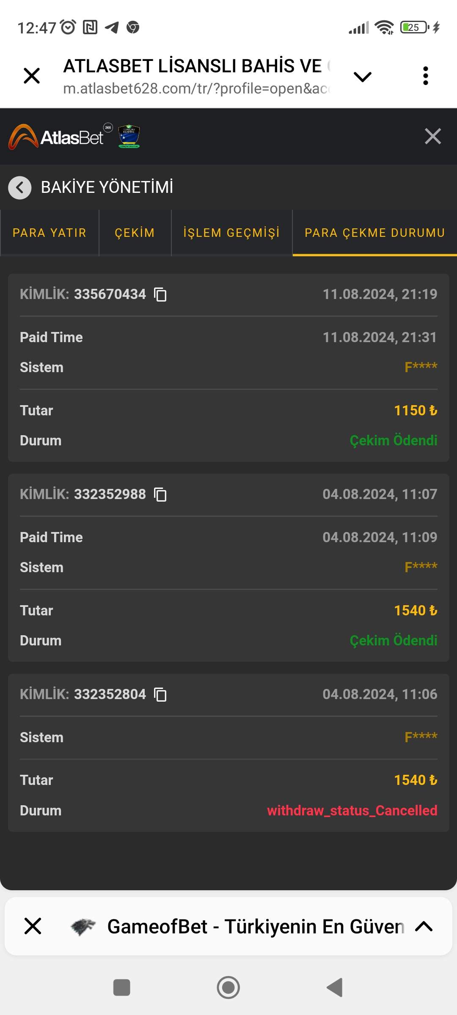Dismiss the GameofBet bottom banner
This screenshot has height=1015, width=457.
[33, 926]
